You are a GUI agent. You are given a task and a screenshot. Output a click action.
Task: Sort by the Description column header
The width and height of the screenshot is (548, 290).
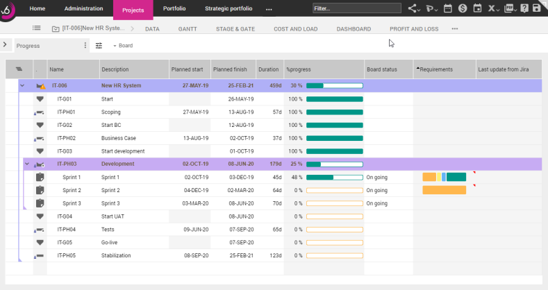click(x=134, y=69)
